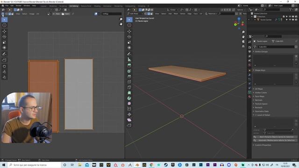Enable face select mode in 3D viewport
299x168 pixels.
pyautogui.click(x=151, y=14)
